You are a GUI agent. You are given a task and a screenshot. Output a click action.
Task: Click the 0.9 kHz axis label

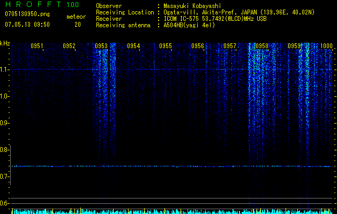click(4, 123)
